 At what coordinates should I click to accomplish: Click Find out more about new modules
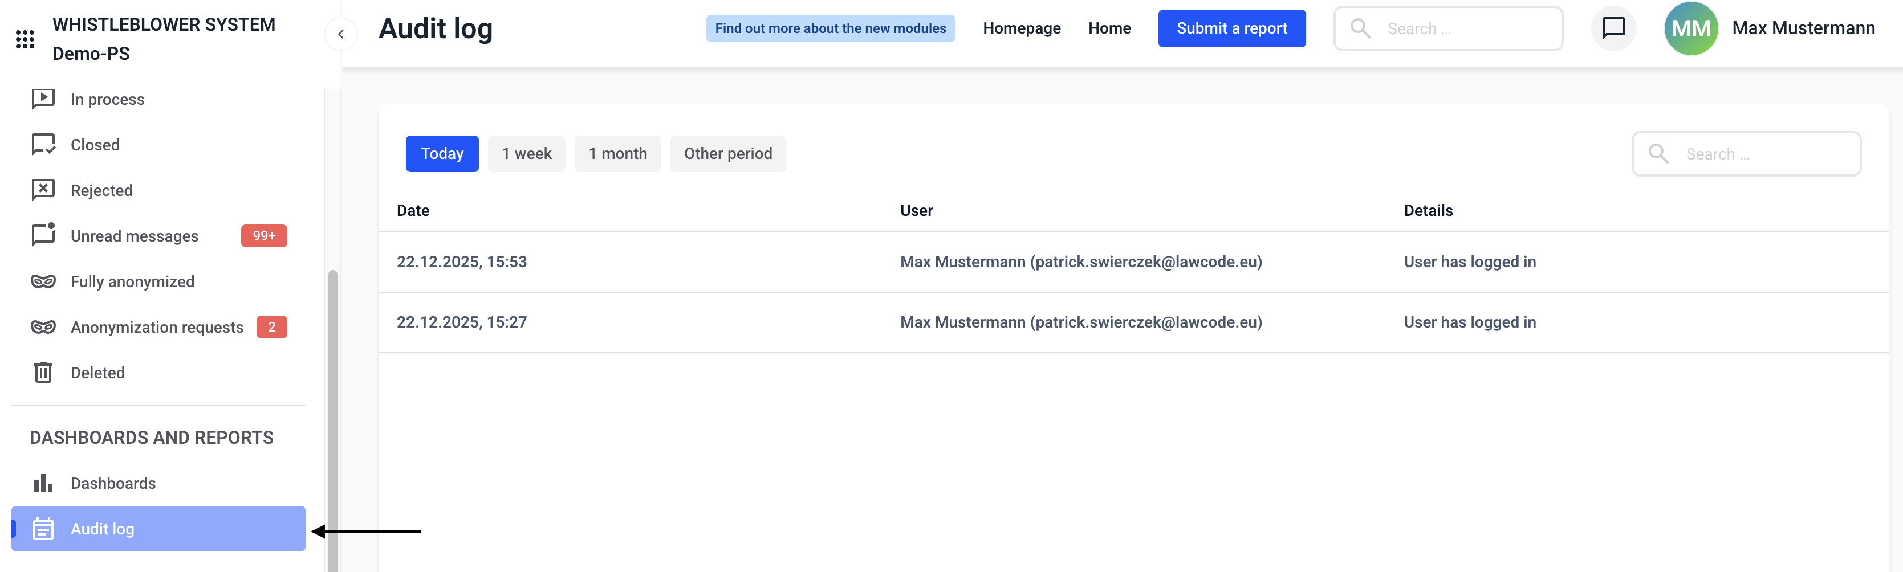829,29
